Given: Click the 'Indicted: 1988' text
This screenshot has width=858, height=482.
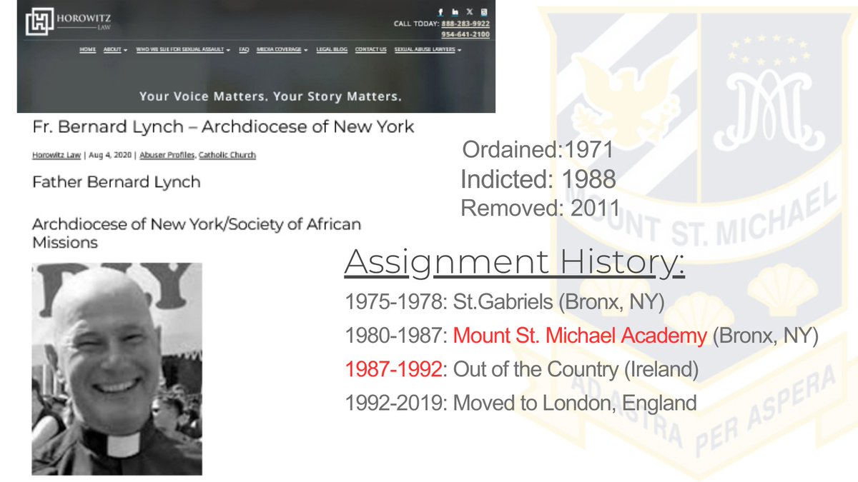Looking at the screenshot, I should (x=538, y=179).
